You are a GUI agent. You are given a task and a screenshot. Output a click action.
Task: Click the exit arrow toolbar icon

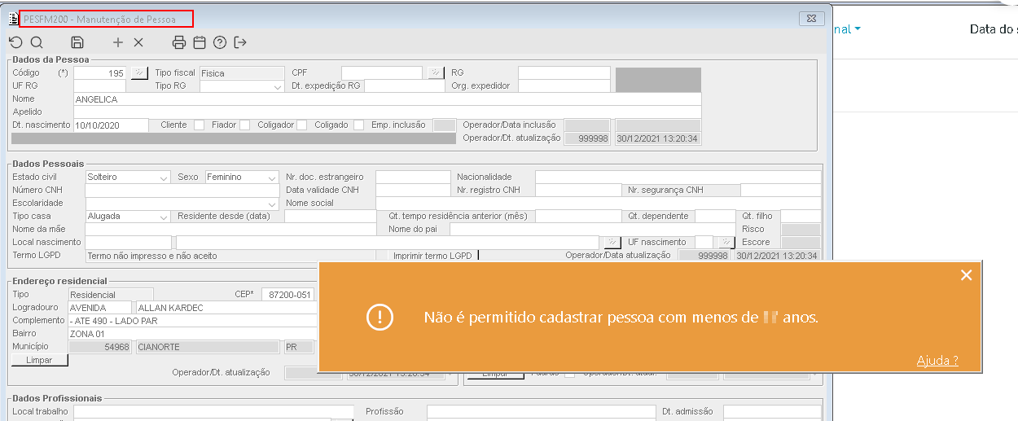click(x=240, y=42)
